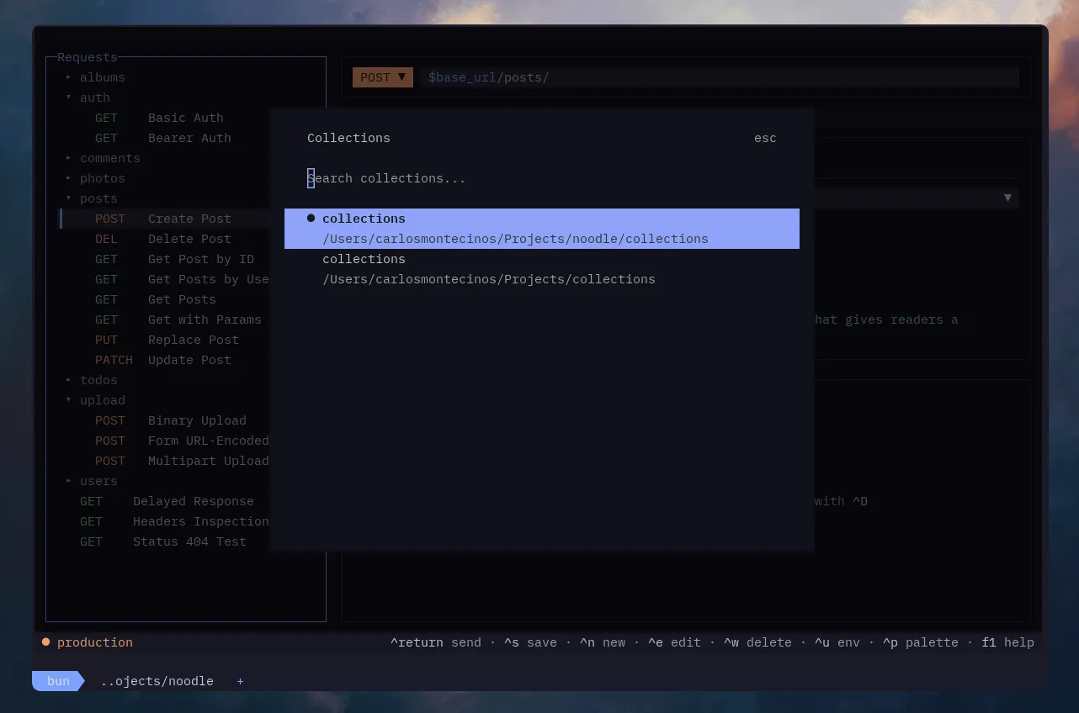The height and width of the screenshot is (713, 1079).
Task: Select the Projects/collections entry
Action: [x=542, y=269]
